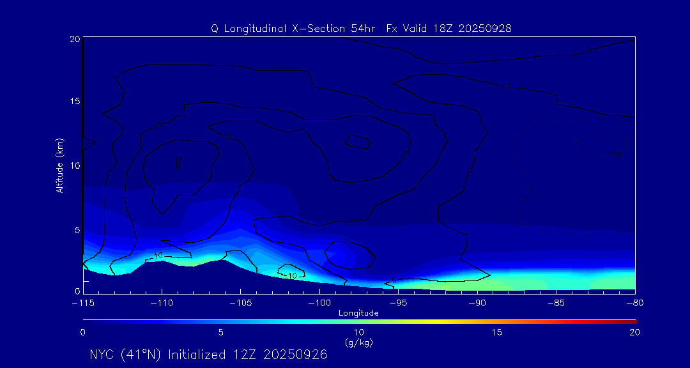The width and height of the screenshot is (690, 368).
Task: Click the 15 label under the color bar
Action: (x=496, y=332)
